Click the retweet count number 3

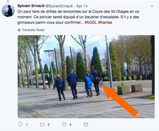point(49,125)
